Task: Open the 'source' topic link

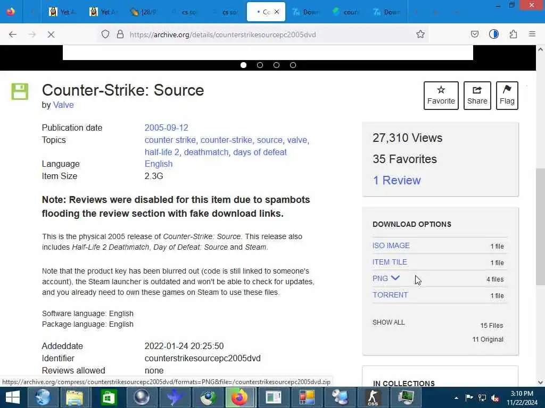Action: pos(269,140)
